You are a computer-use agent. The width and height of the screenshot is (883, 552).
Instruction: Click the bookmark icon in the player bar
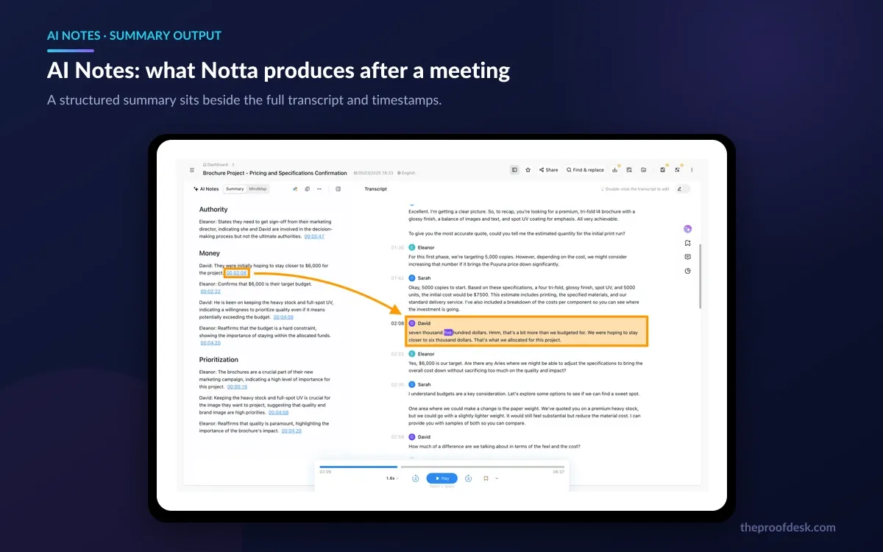coord(486,478)
